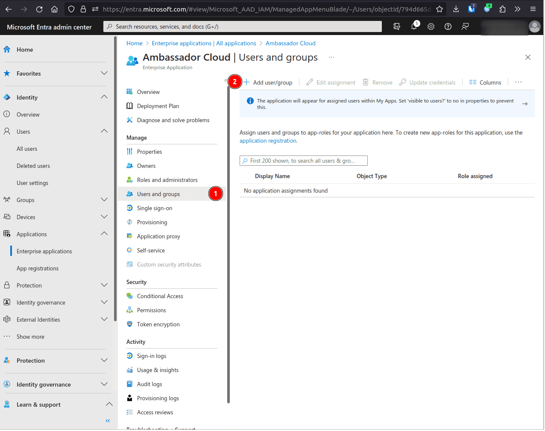Open the feedback icon in header
This screenshot has width=545, height=431.
pyautogui.click(x=465, y=26)
